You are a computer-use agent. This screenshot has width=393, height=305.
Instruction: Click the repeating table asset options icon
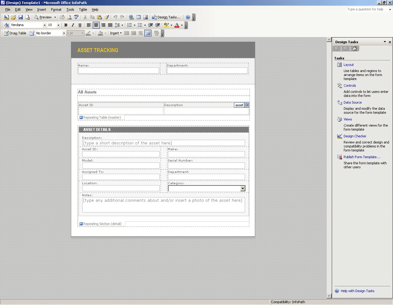coord(246,105)
